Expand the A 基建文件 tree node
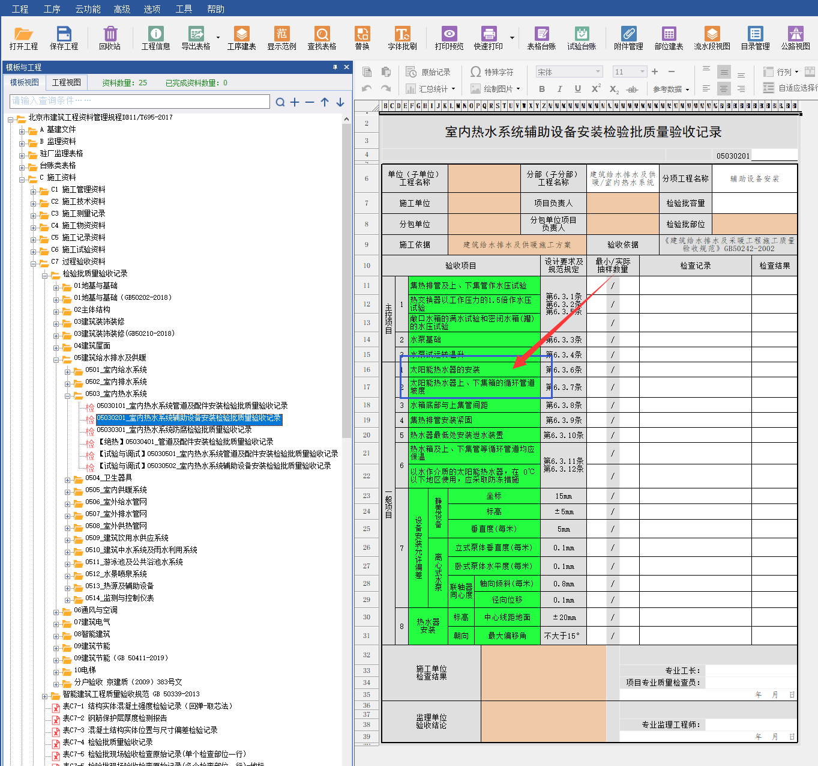Viewport: 818px width, 766px height. (x=22, y=130)
